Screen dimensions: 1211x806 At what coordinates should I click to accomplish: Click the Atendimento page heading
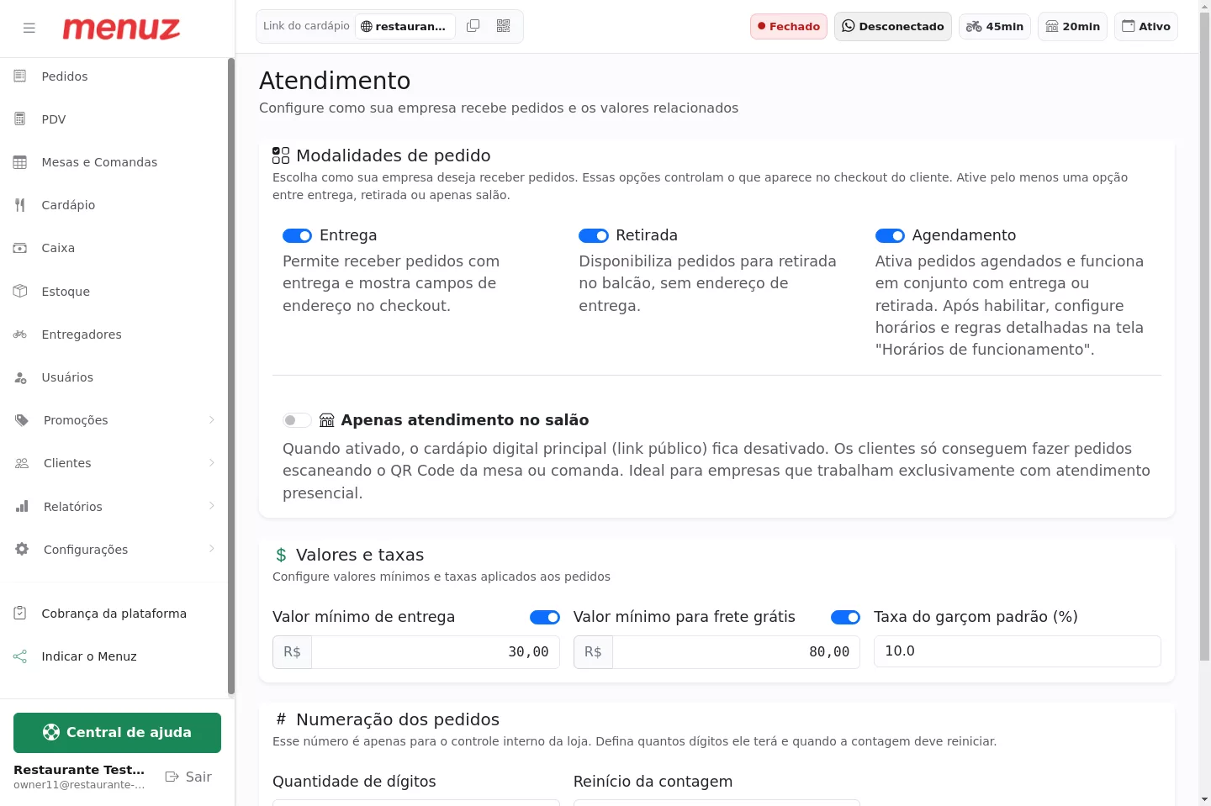point(335,81)
